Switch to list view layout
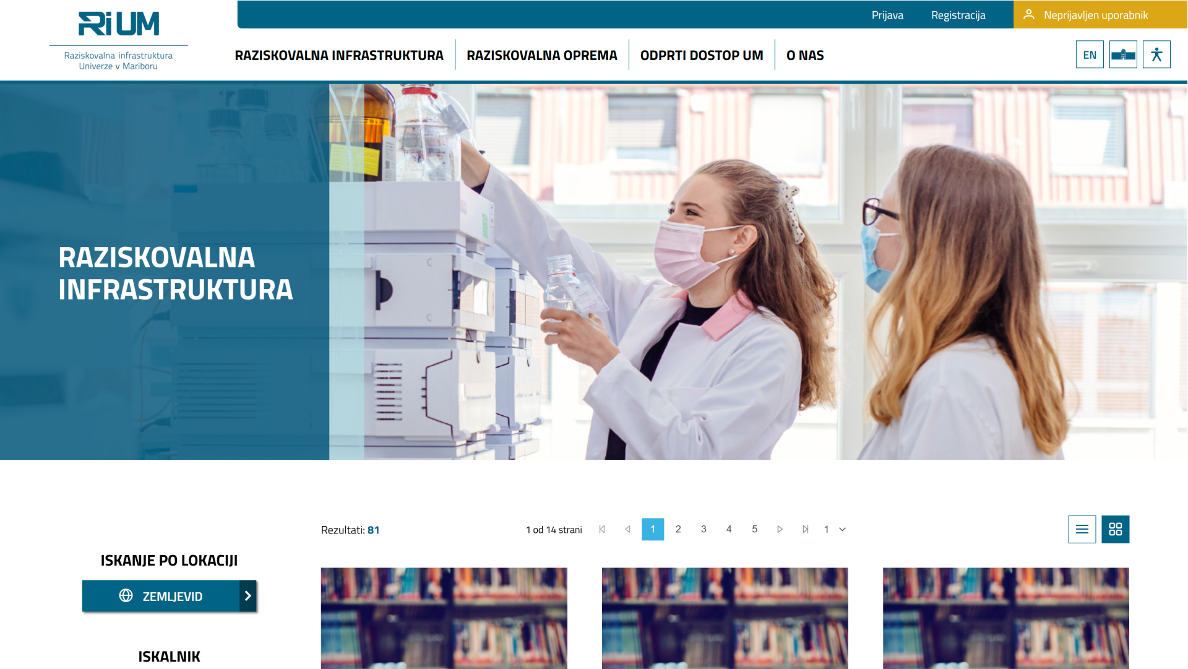 click(1082, 529)
